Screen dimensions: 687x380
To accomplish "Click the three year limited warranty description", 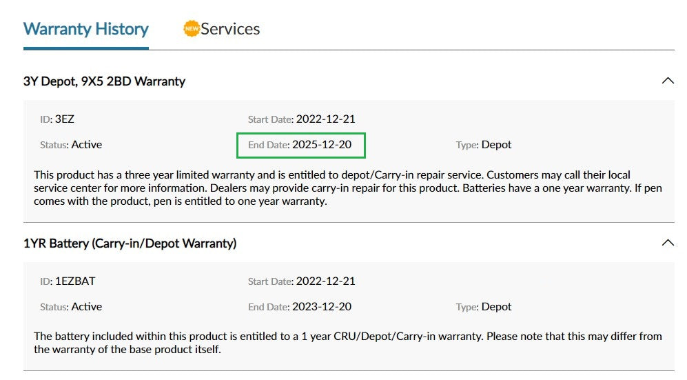I will (348, 188).
